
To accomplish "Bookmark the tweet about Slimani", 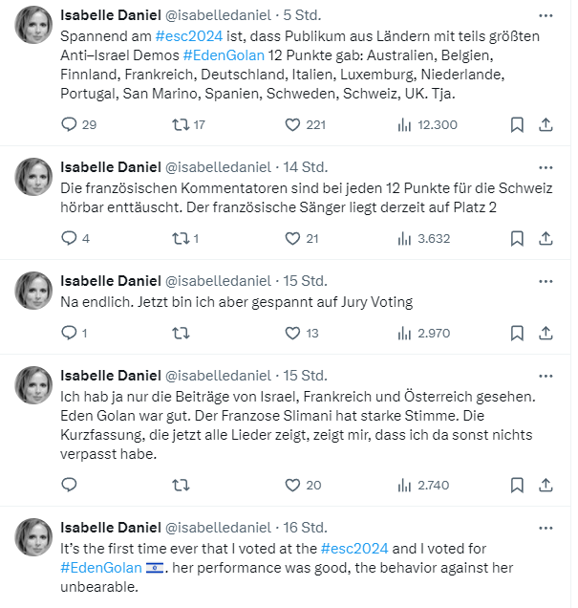I will [x=517, y=485].
